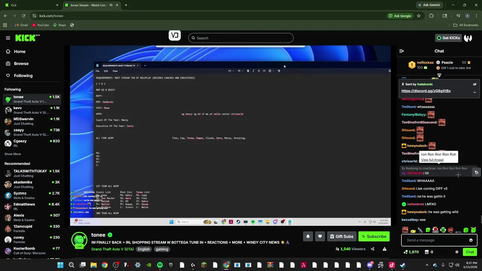Screen dimensions: 482x271
Task: Open File Explorer from the taskbar
Action: pos(93,265)
